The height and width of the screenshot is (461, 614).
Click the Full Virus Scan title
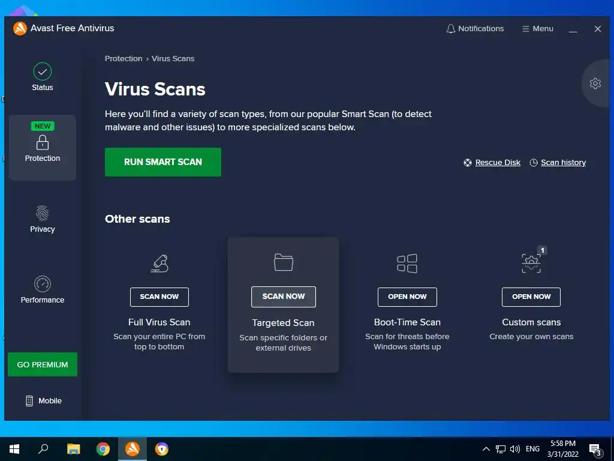[159, 322]
